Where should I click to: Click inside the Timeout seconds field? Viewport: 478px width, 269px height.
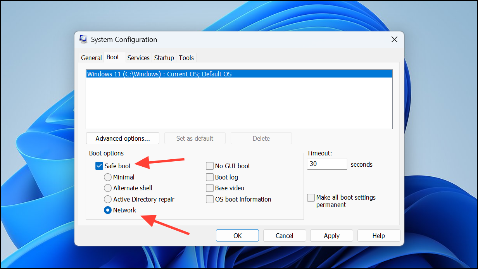[327, 164]
